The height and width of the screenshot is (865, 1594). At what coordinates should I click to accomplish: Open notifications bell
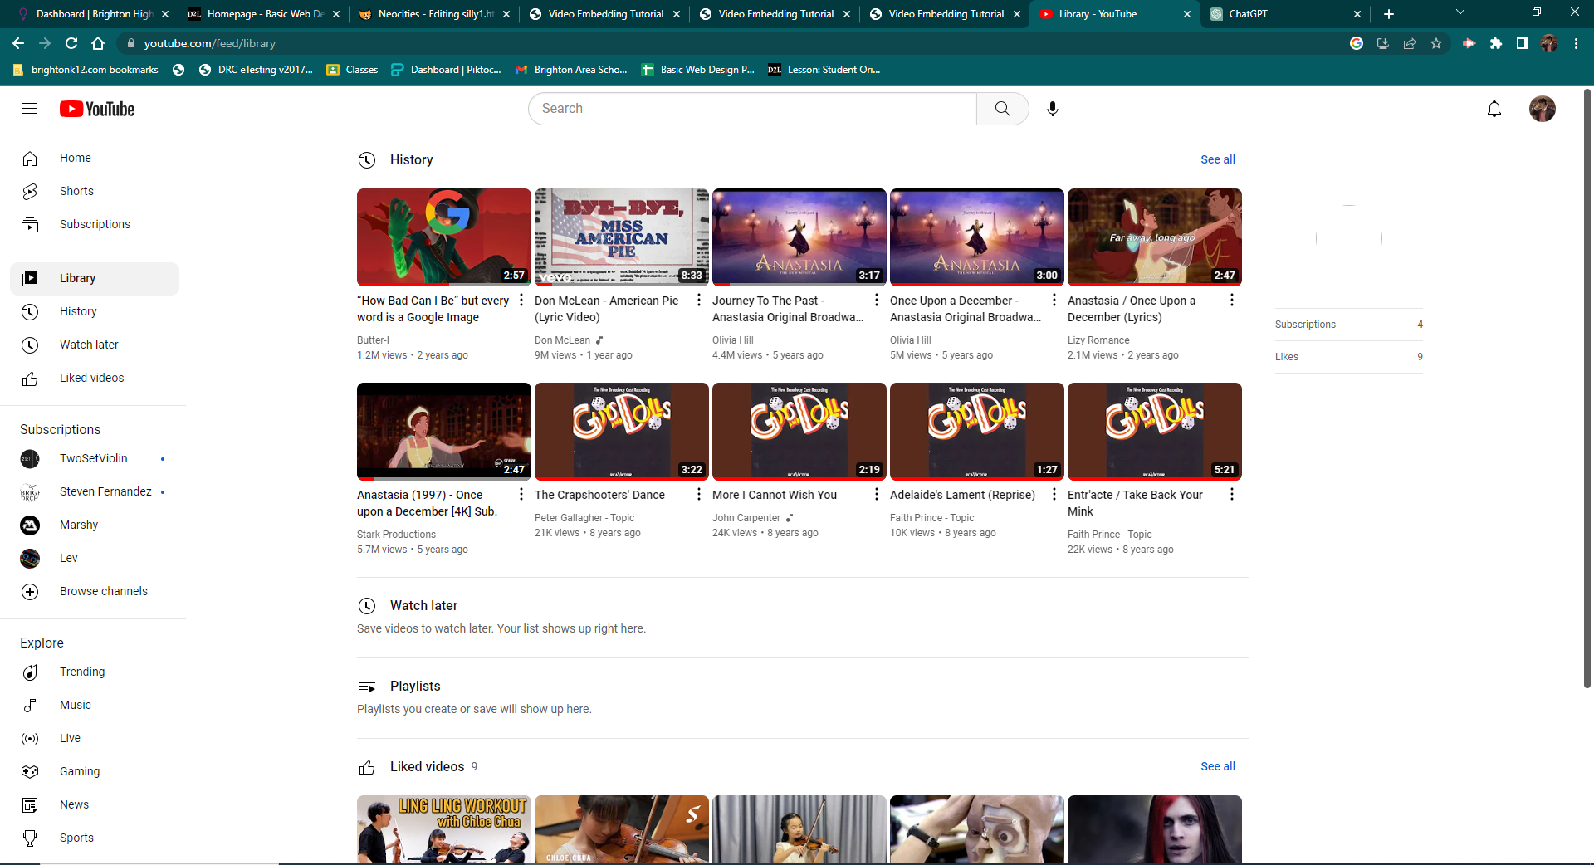[x=1494, y=109]
